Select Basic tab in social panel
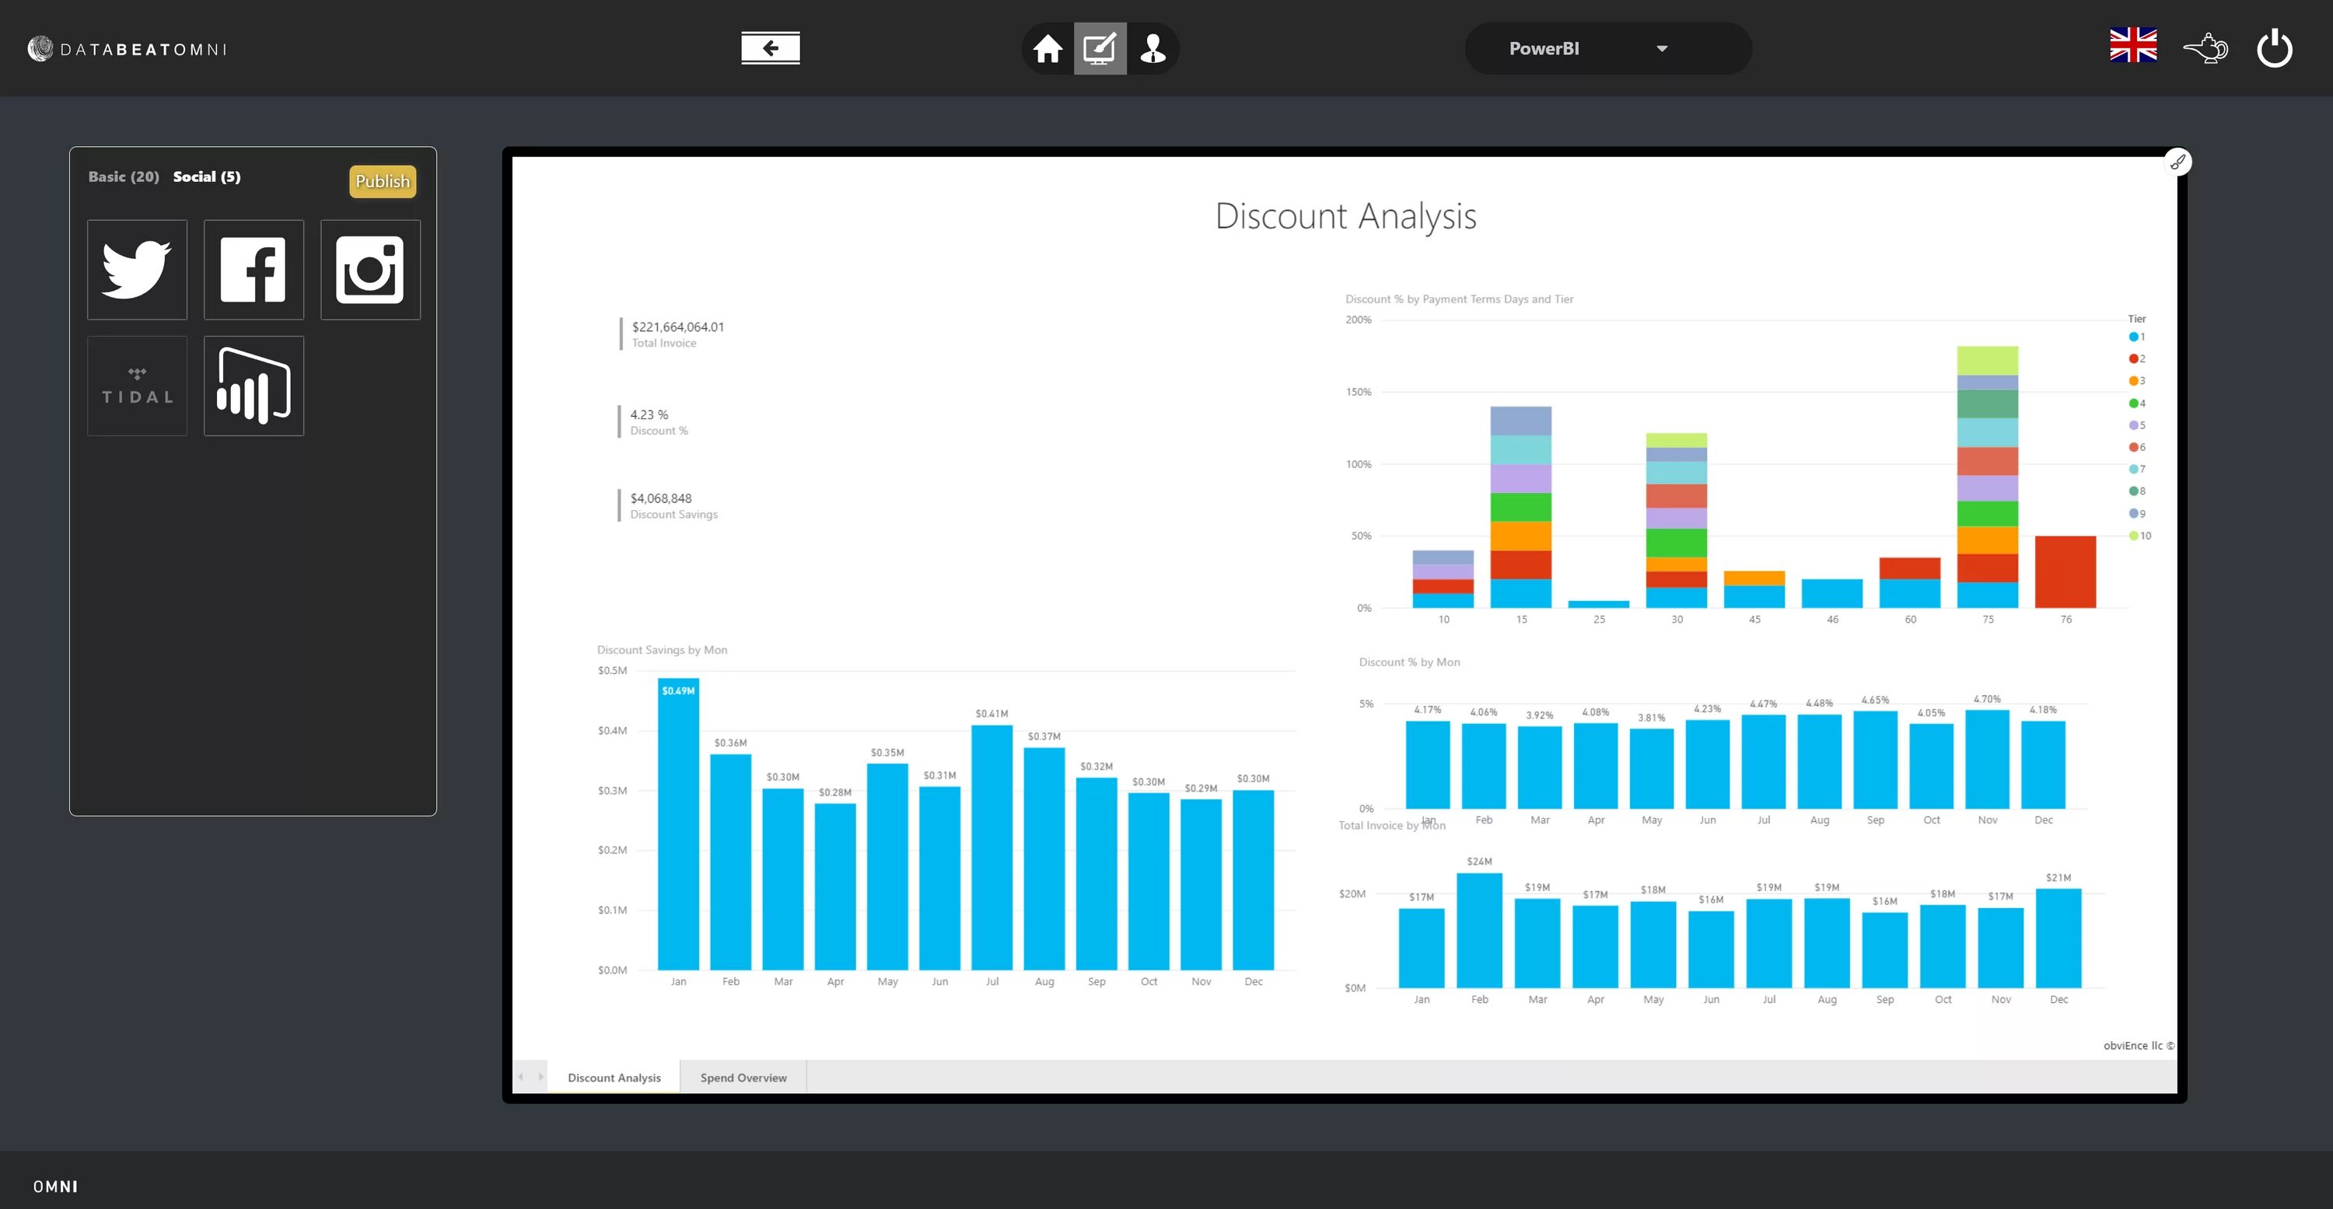Image resolution: width=2333 pixels, height=1209 pixels. [x=122, y=176]
